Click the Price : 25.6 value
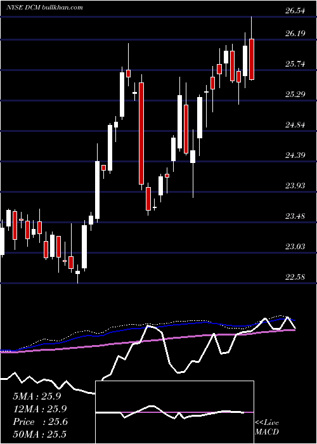Screen dimensions: 317x444 [x=40, y=422]
